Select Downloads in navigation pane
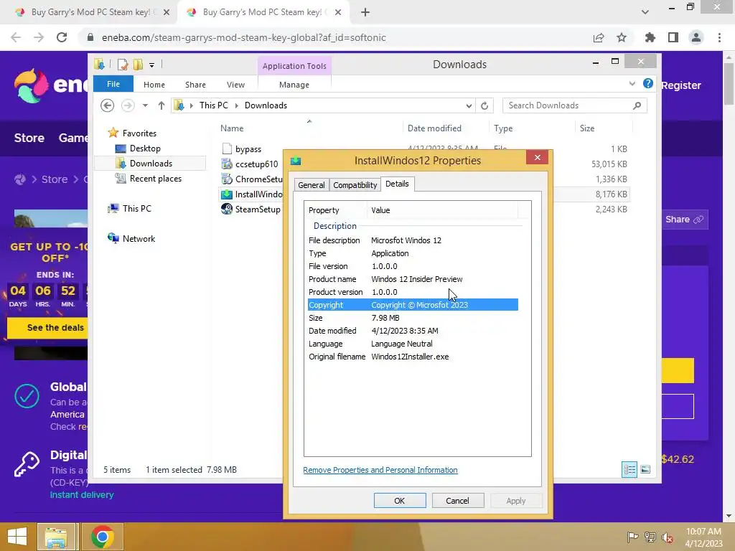The height and width of the screenshot is (551, 735). click(x=151, y=163)
